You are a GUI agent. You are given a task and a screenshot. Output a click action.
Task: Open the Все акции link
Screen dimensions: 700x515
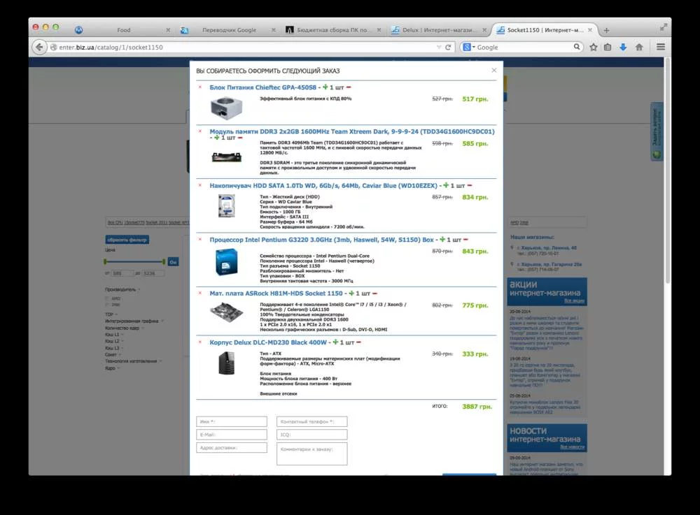[x=574, y=300]
